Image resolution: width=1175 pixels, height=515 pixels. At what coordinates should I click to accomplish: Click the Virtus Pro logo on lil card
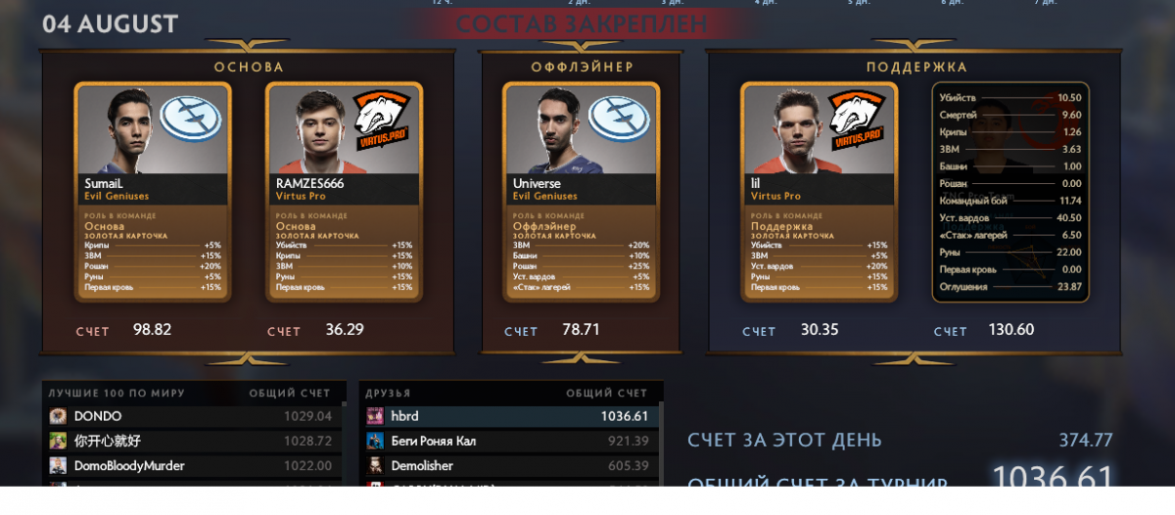click(858, 119)
